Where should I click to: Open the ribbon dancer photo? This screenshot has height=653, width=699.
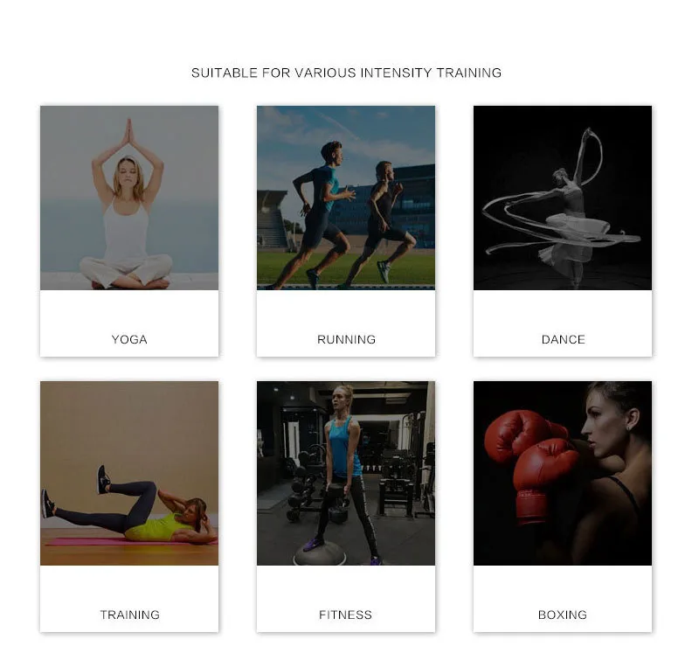pyautogui.click(x=563, y=198)
